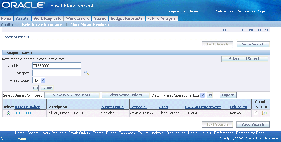Screen dimensions: 281x142
Task: Click the Clear button
Action: pos(47,88)
